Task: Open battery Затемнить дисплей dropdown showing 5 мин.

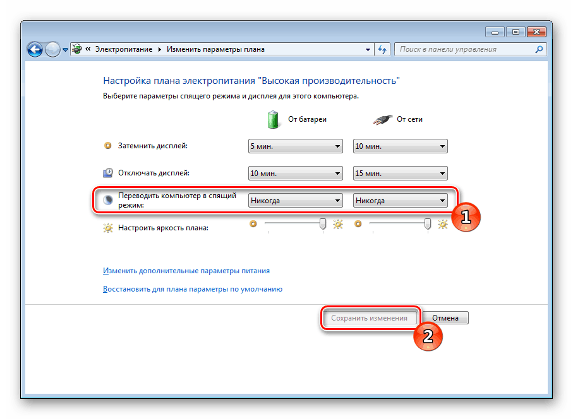Action: [x=295, y=146]
